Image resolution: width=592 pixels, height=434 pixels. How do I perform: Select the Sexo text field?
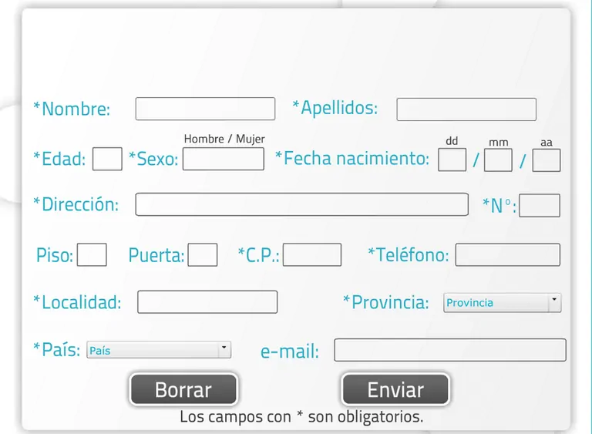(224, 159)
